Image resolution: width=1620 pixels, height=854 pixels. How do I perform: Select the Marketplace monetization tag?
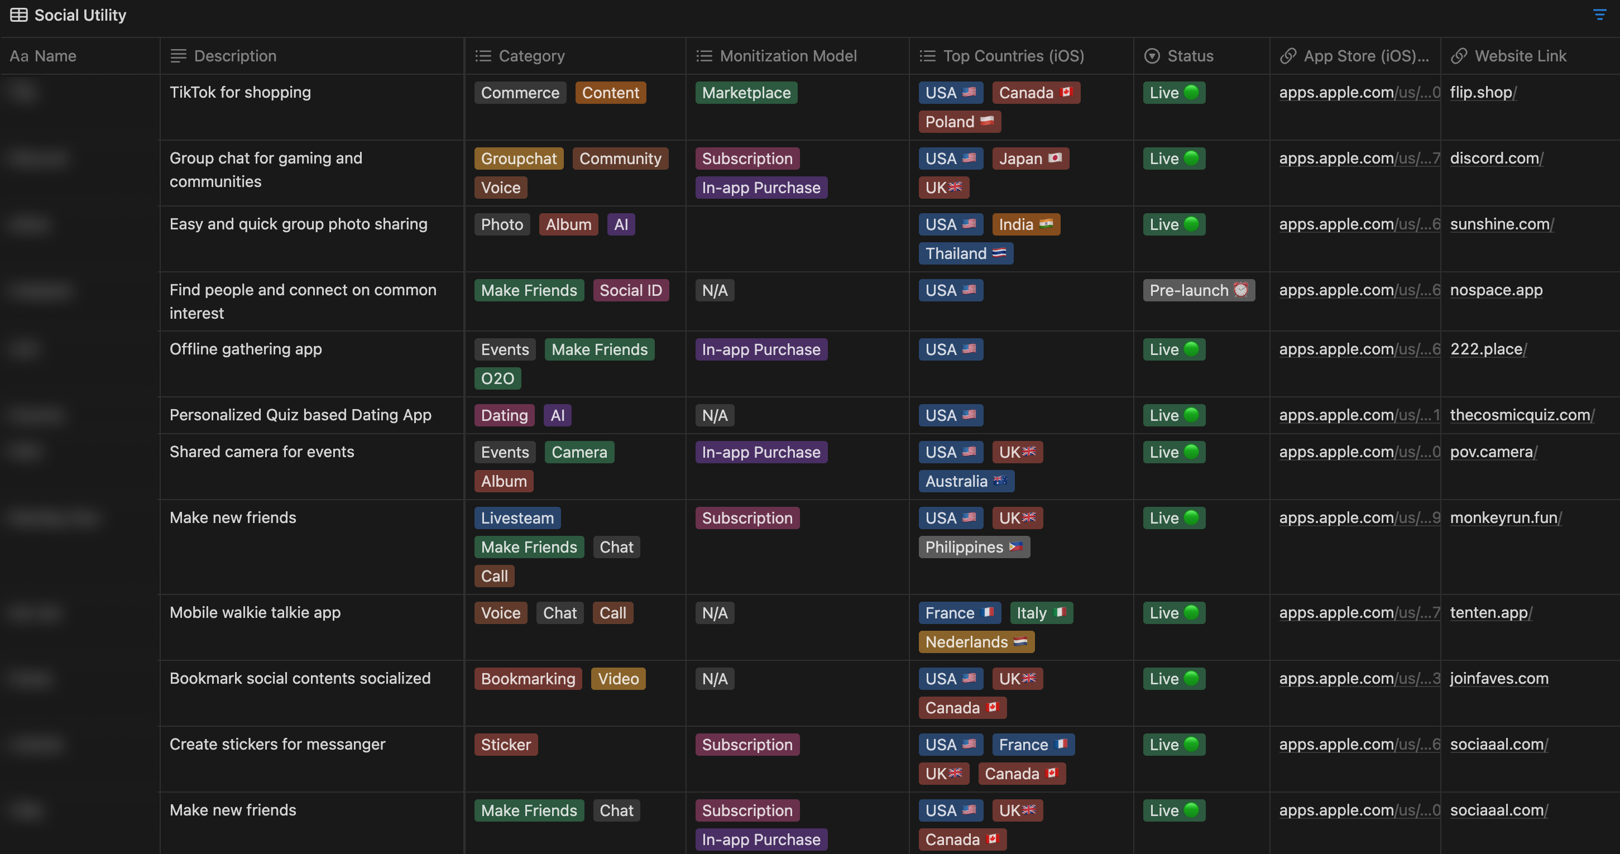pyautogui.click(x=746, y=93)
